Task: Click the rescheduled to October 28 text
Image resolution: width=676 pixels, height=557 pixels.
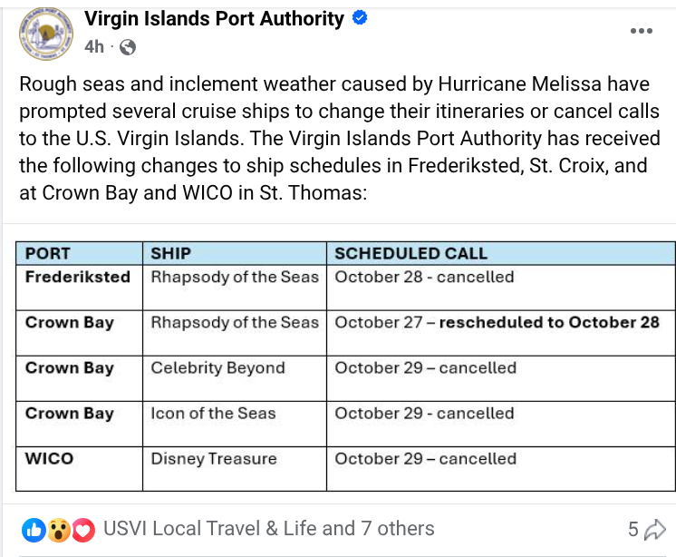Action: point(549,322)
